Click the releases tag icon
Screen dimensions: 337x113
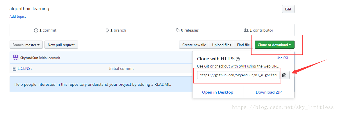pos(178,30)
